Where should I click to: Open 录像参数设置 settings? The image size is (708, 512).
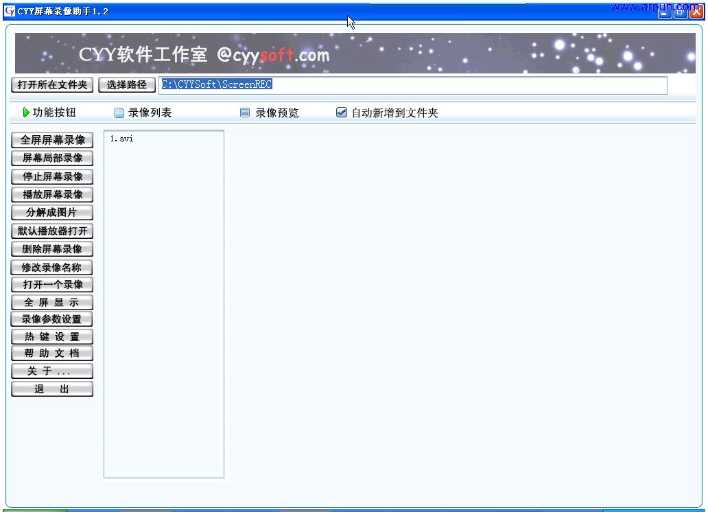pyautogui.click(x=52, y=319)
